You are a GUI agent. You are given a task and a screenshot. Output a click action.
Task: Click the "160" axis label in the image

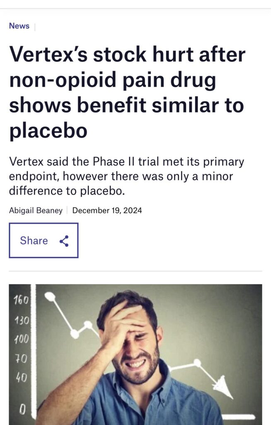pyautogui.click(x=21, y=300)
